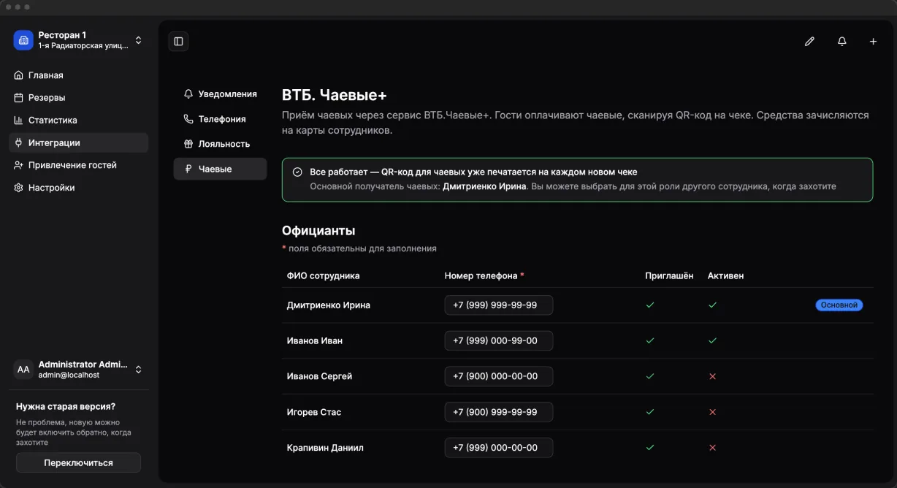Toggle Активен cross for Крапивин Даниил

pos(713,448)
